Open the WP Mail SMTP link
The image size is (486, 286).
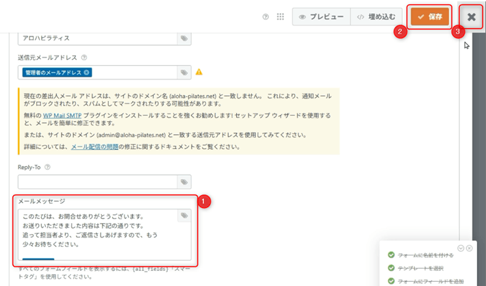62,116
